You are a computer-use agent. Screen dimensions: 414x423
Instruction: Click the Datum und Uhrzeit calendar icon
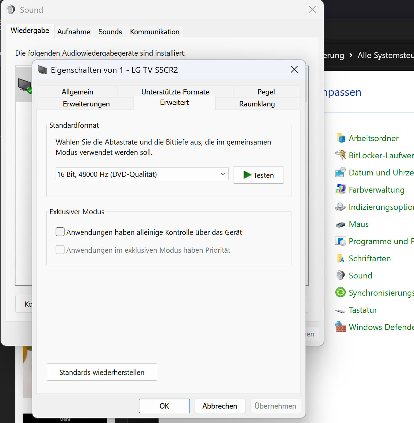click(x=341, y=172)
